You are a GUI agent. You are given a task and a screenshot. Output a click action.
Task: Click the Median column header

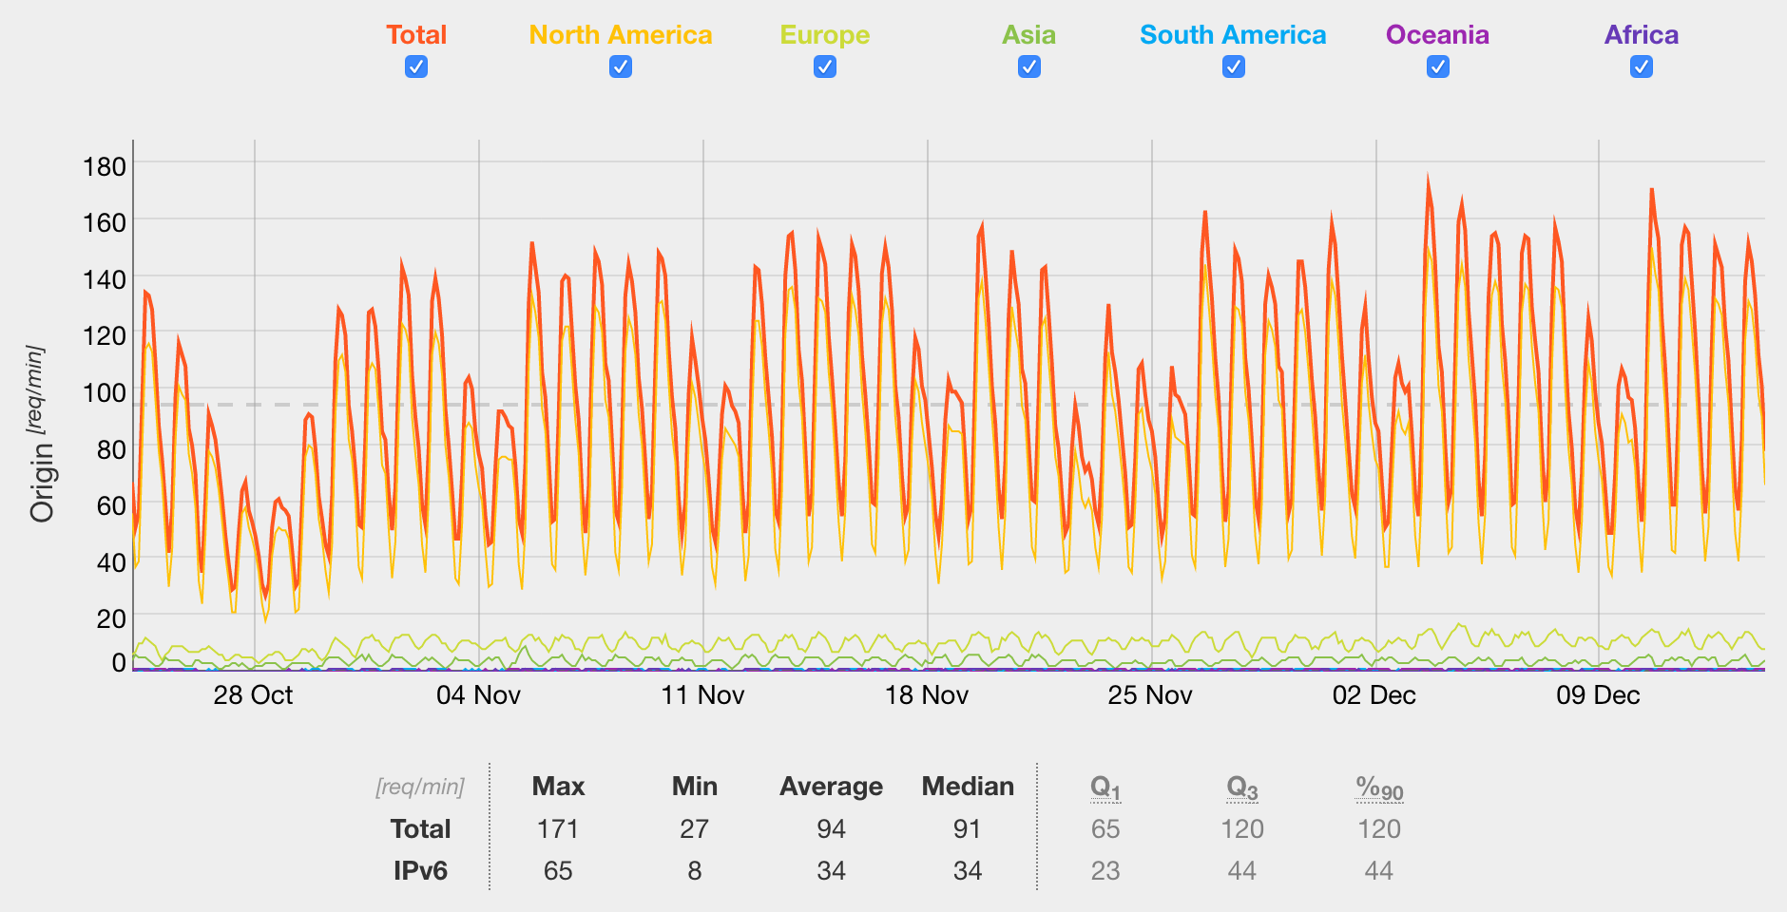[968, 787]
